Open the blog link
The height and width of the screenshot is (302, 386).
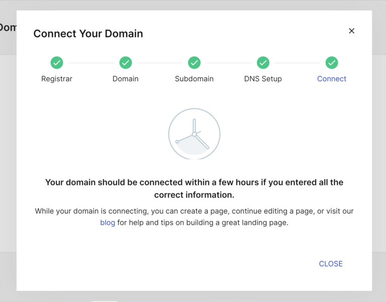pyautogui.click(x=108, y=223)
